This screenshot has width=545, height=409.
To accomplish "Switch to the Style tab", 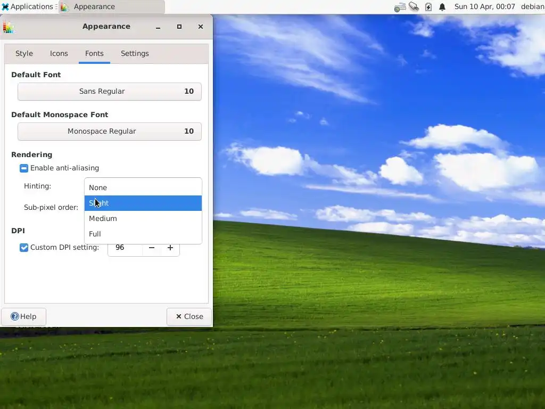I will click(x=24, y=54).
